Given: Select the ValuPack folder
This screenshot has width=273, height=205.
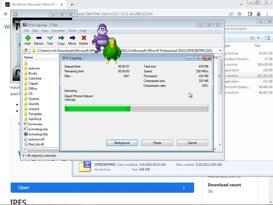Looking at the screenshot, I should 35,119.
